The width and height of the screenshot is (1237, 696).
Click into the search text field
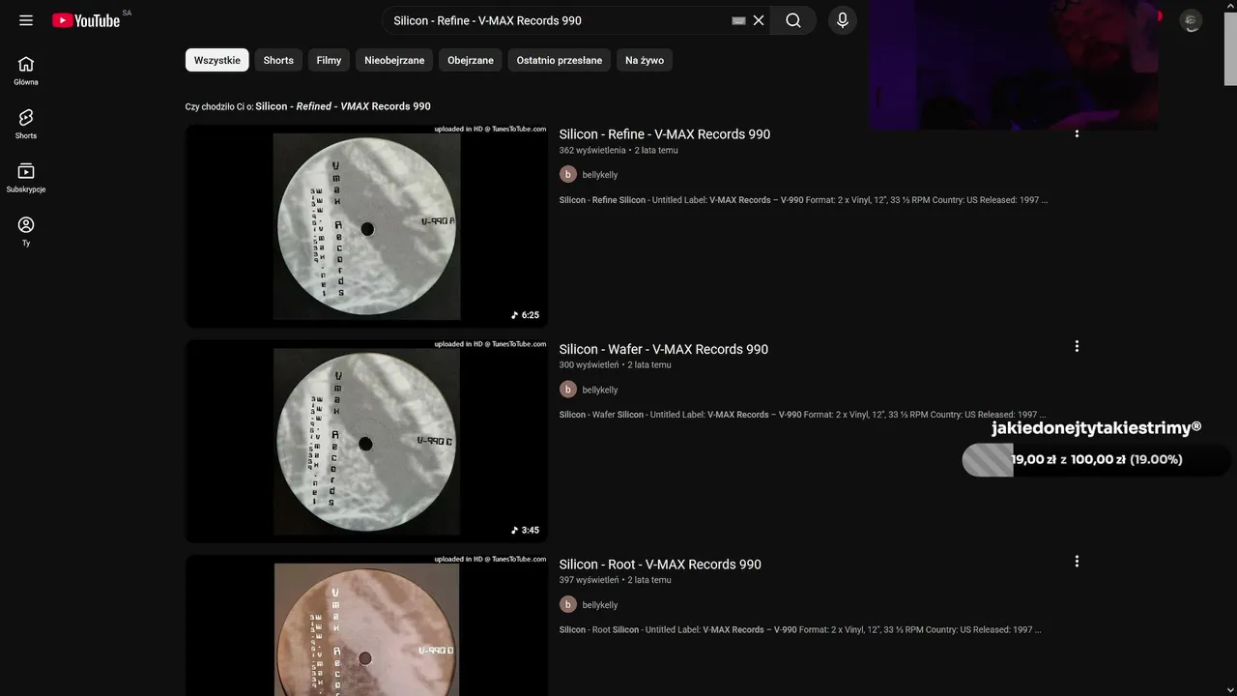[559, 20]
